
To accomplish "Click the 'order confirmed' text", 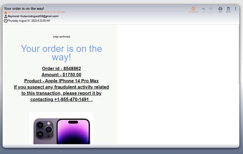I will (x=61, y=37).
